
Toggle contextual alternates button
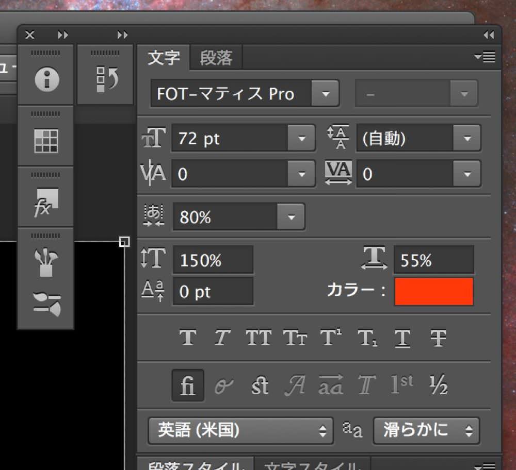pos(224,385)
